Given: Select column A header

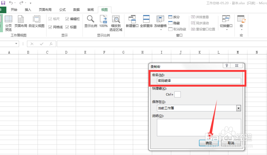Looking at the screenshot, I should [9, 52].
